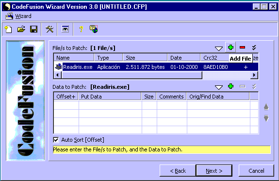Close the CodeFusion Wizard window
This screenshot has height=181, width=279.
(273, 7)
